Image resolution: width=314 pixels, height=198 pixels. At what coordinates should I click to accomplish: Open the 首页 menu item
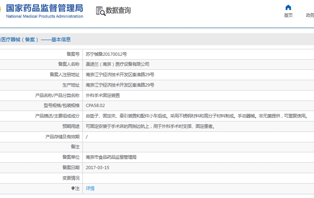click(x=288, y=15)
